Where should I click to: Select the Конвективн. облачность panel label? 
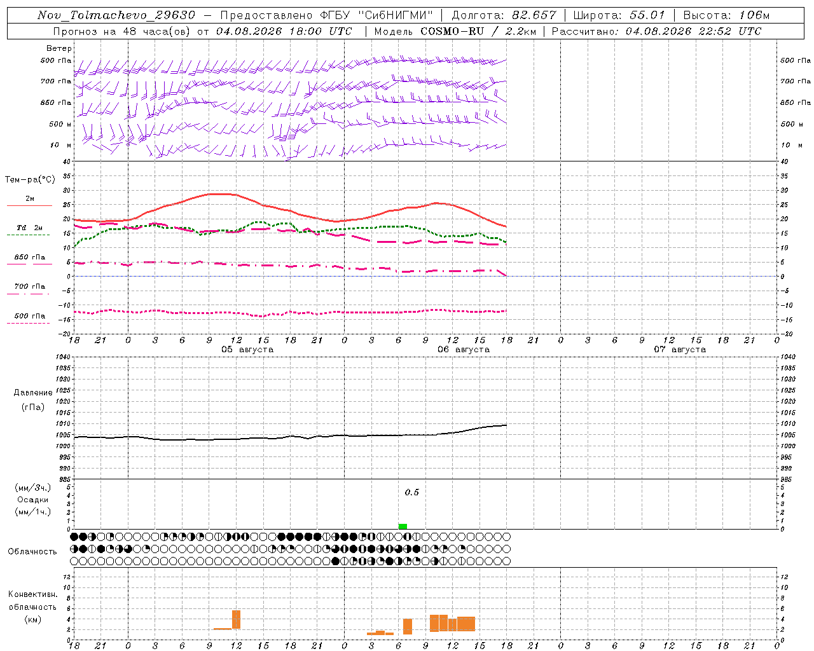coord(32,606)
